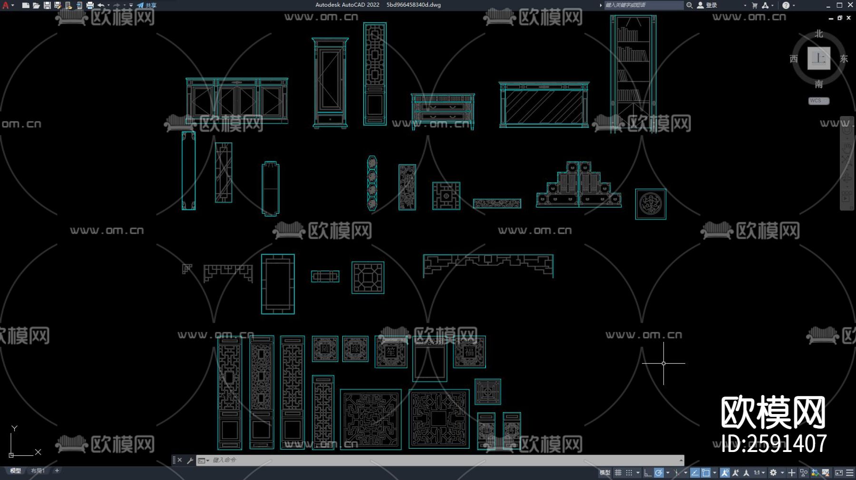Viewport: 856px width, 480px height.
Task: Expand the redo history dropdown
Action: tap(124, 5)
